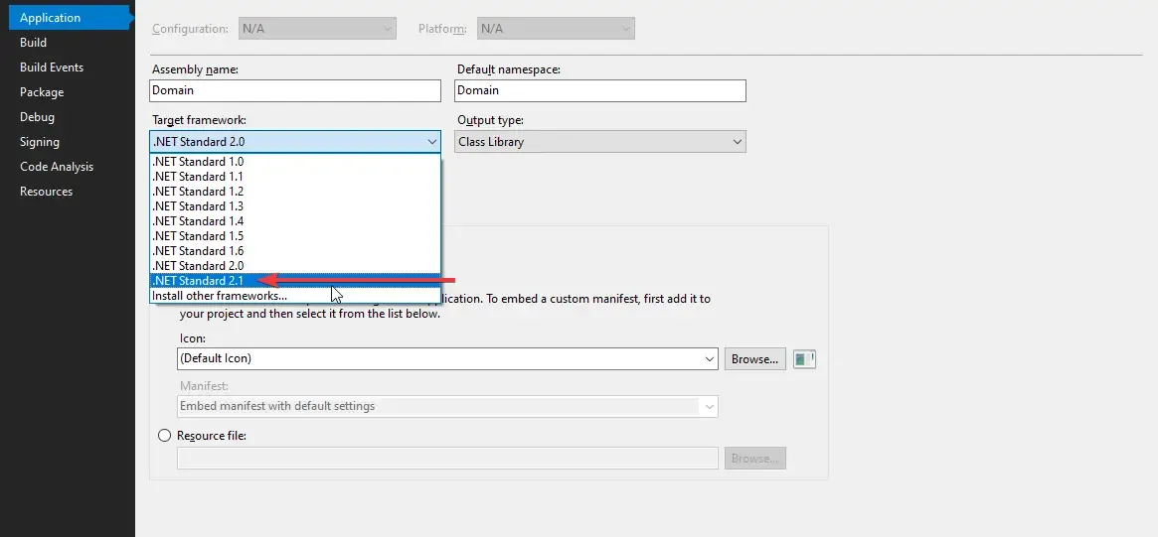Viewport: 1158px width, 537px height.
Task: Click the Assembly name text field
Action: click(x=295, y=90)
